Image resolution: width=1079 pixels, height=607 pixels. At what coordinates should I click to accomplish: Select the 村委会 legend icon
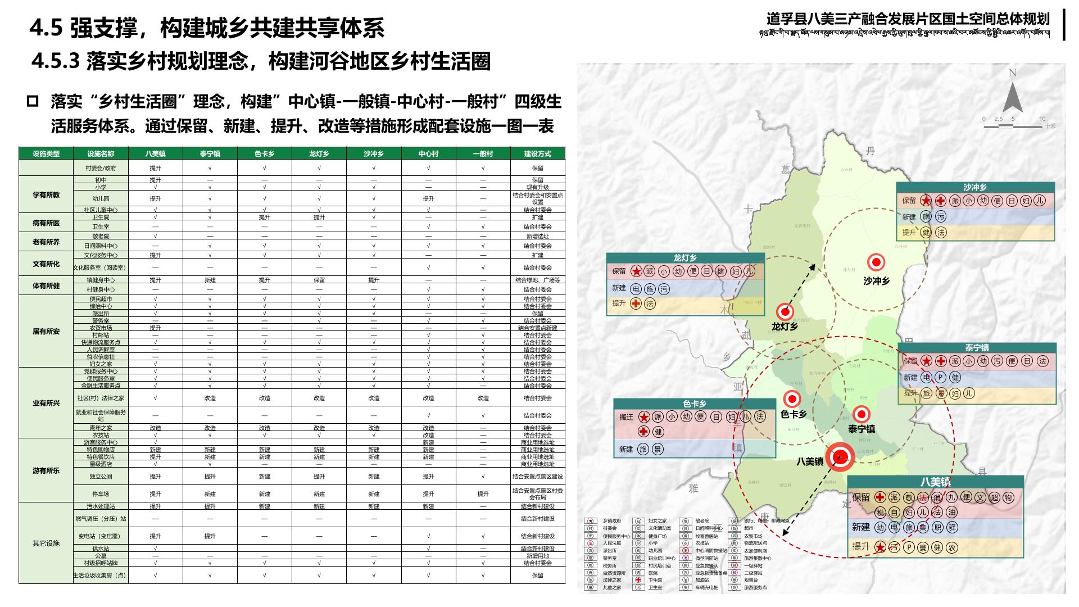point(591,528)
